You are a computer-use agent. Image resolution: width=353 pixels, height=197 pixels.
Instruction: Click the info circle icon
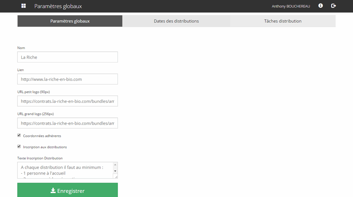pyautogui.click(x=321, y=6)
